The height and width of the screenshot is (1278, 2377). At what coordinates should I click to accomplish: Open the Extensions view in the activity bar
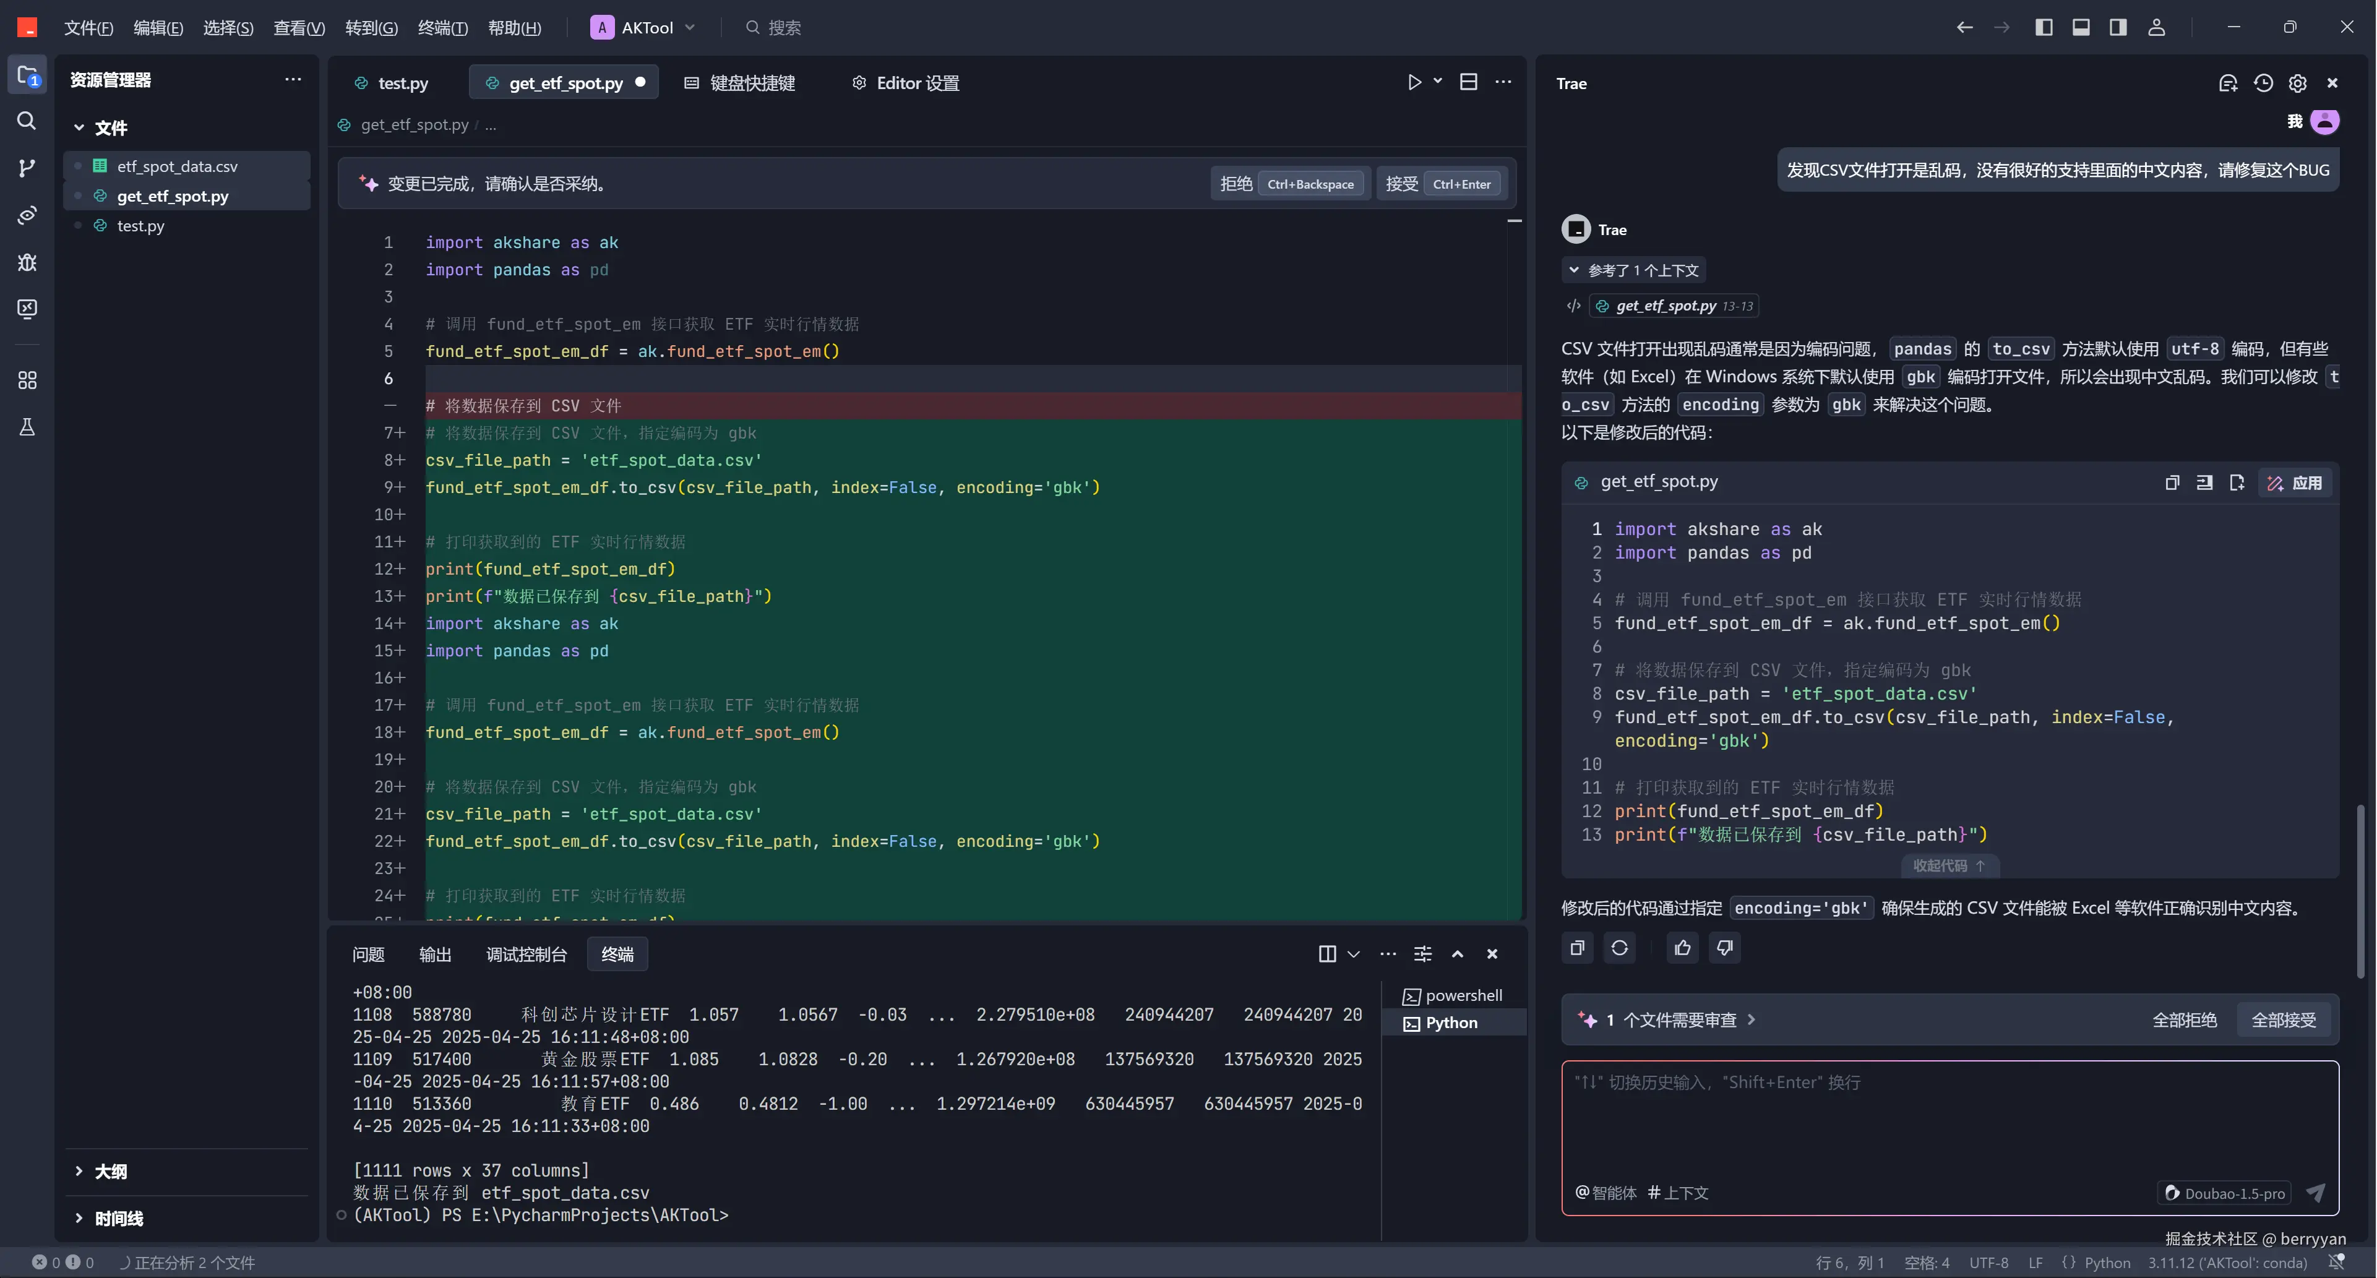tap(27, 380)
